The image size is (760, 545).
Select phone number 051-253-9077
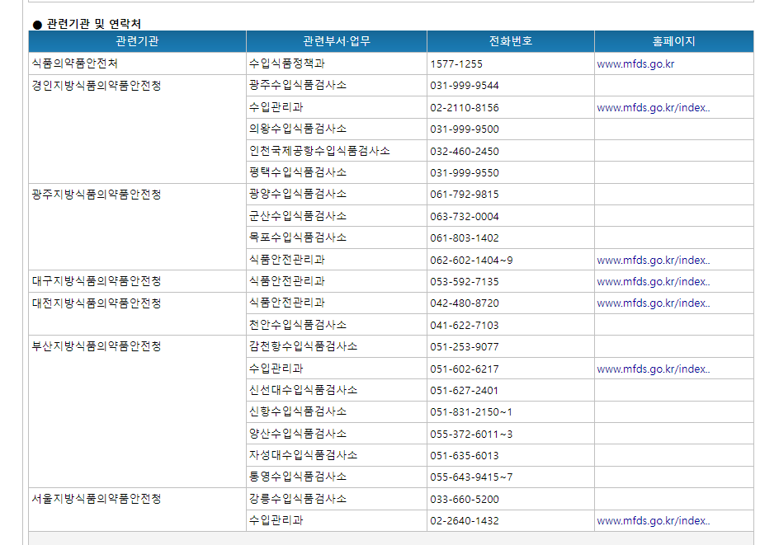[465, 347]
